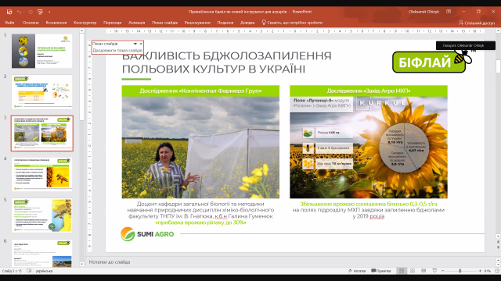This screenshot has height=281, width=501.
Task: Open the Customize Quick Access Toolbar dropdown
Action: (49, 12)
